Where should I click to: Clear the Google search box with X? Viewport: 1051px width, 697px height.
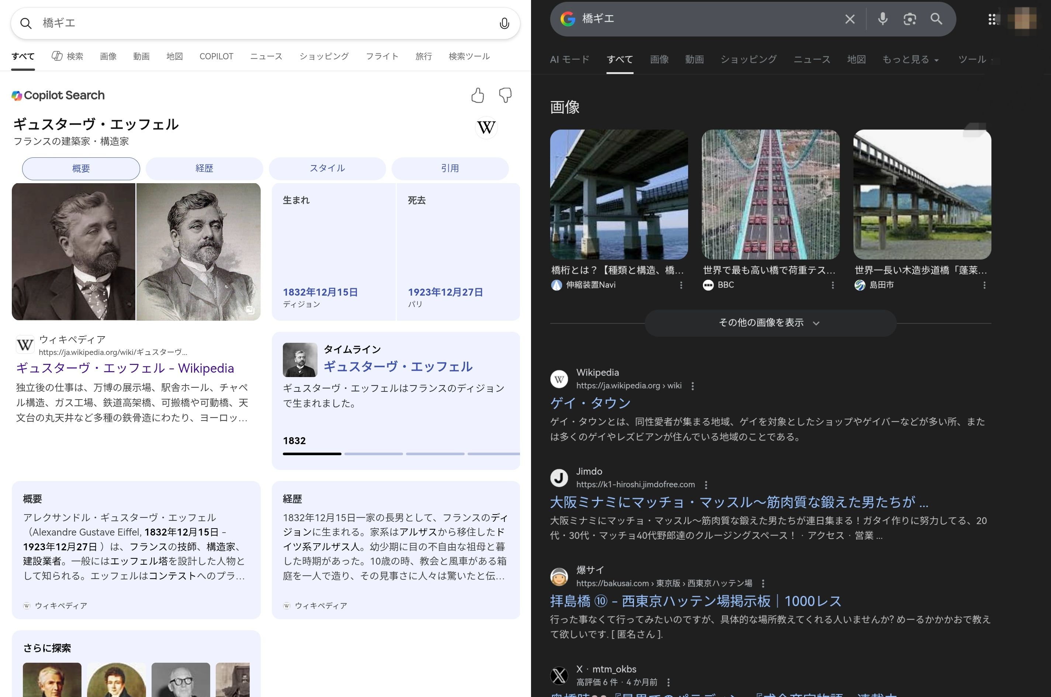[850, 19]
